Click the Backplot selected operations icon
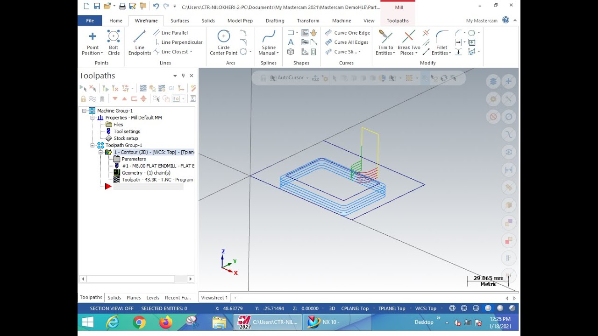598x336 pixels. click(x=143, y=88)
